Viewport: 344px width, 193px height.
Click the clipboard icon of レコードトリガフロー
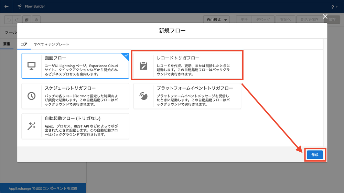point(143,66)
